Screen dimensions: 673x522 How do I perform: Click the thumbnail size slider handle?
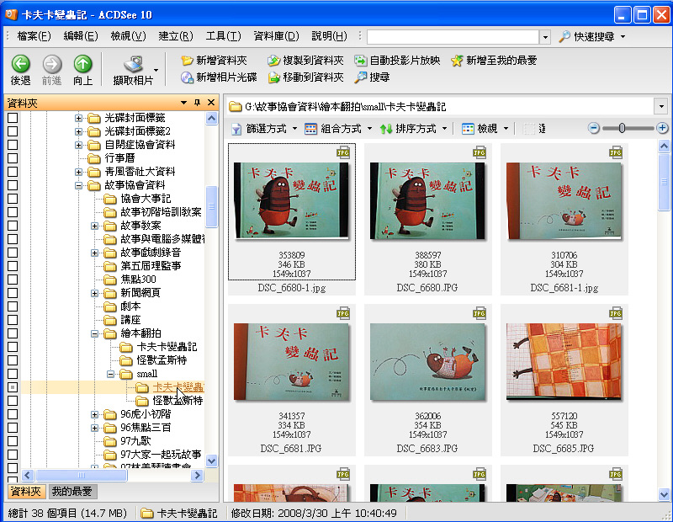coord(622,128)
